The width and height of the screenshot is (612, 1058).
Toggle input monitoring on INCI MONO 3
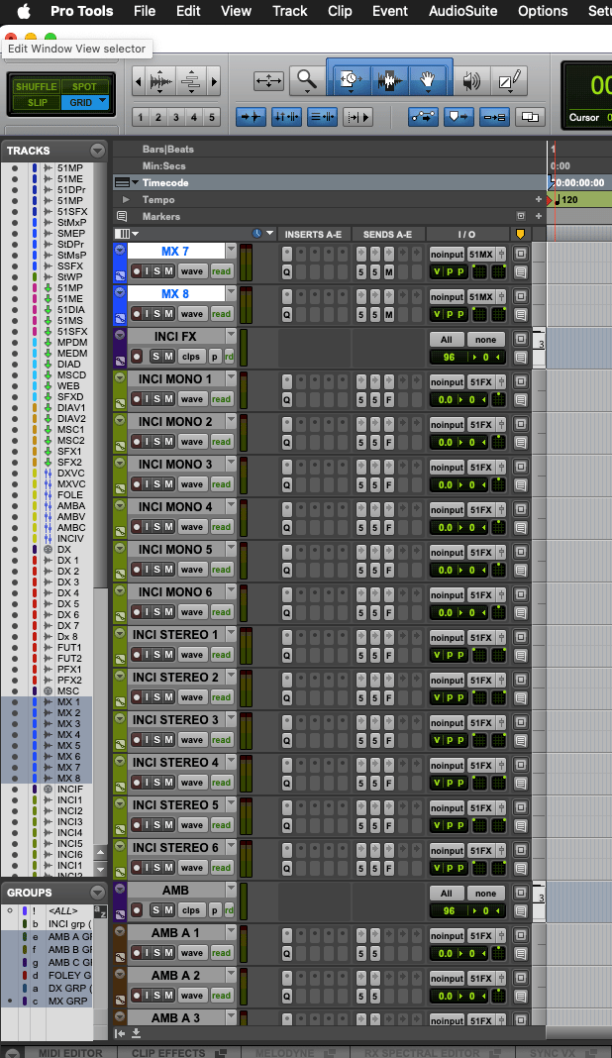point(147,483)
